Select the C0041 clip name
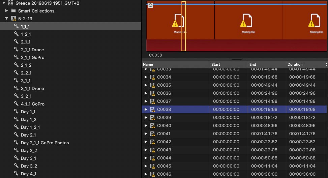 coord(164,133)
